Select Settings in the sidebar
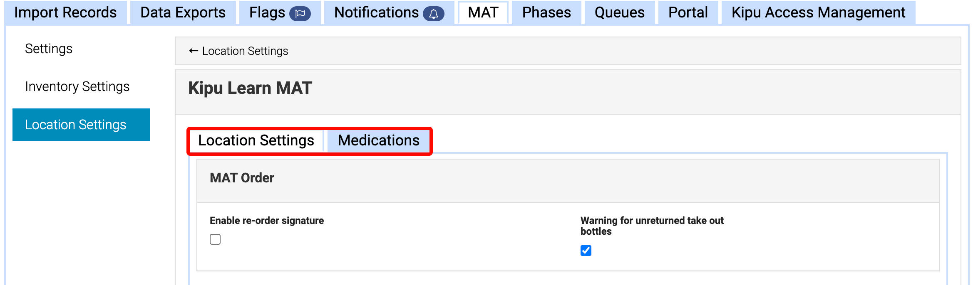Image resolution: width=978 pixels, height=285 pixels. click(x=49, y=49)
